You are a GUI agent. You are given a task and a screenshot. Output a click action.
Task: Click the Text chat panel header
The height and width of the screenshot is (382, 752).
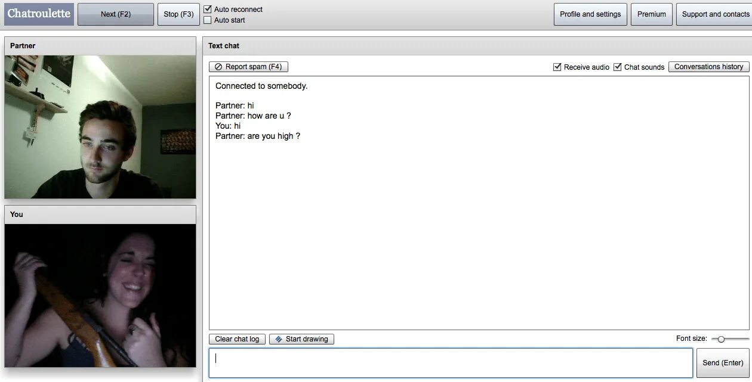[x=477, y=46]
